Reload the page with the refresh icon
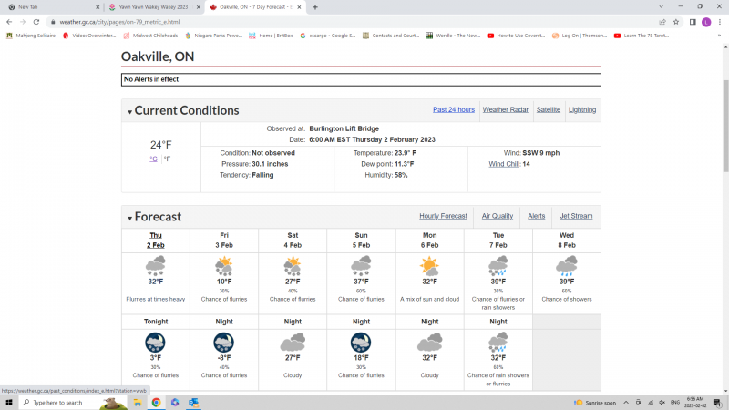 tap(37, 22)
